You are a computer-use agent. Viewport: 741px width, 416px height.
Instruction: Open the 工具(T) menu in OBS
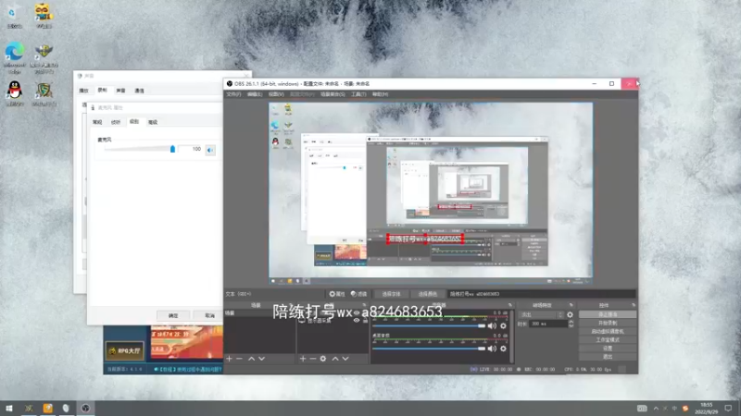(x=358, y=94)
